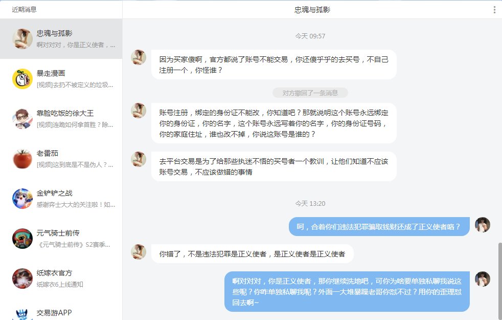Select the 金铲铲之战 chat entry
The height and width of the screenshot is (320, 502).
click(74, 199)
